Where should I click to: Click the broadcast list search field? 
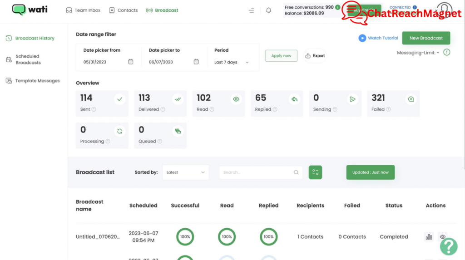click(257, 172)
